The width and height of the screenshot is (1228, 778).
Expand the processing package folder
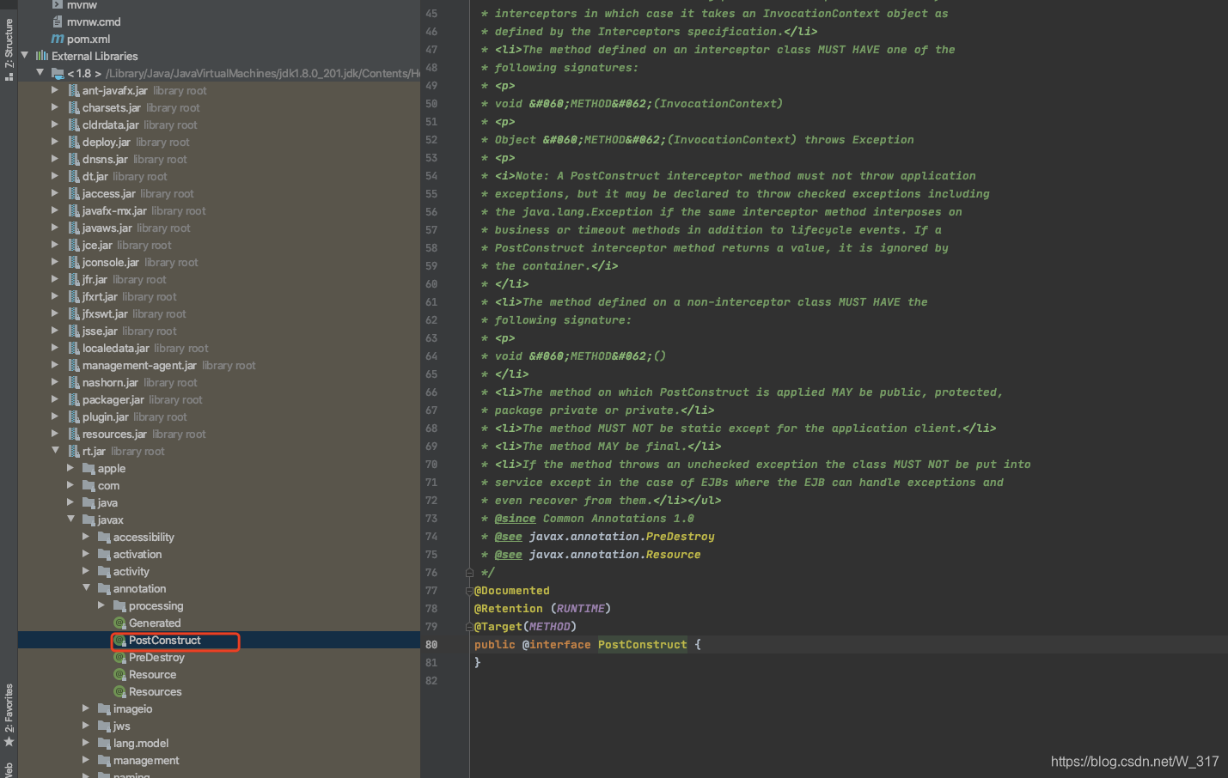click(101, 605)
